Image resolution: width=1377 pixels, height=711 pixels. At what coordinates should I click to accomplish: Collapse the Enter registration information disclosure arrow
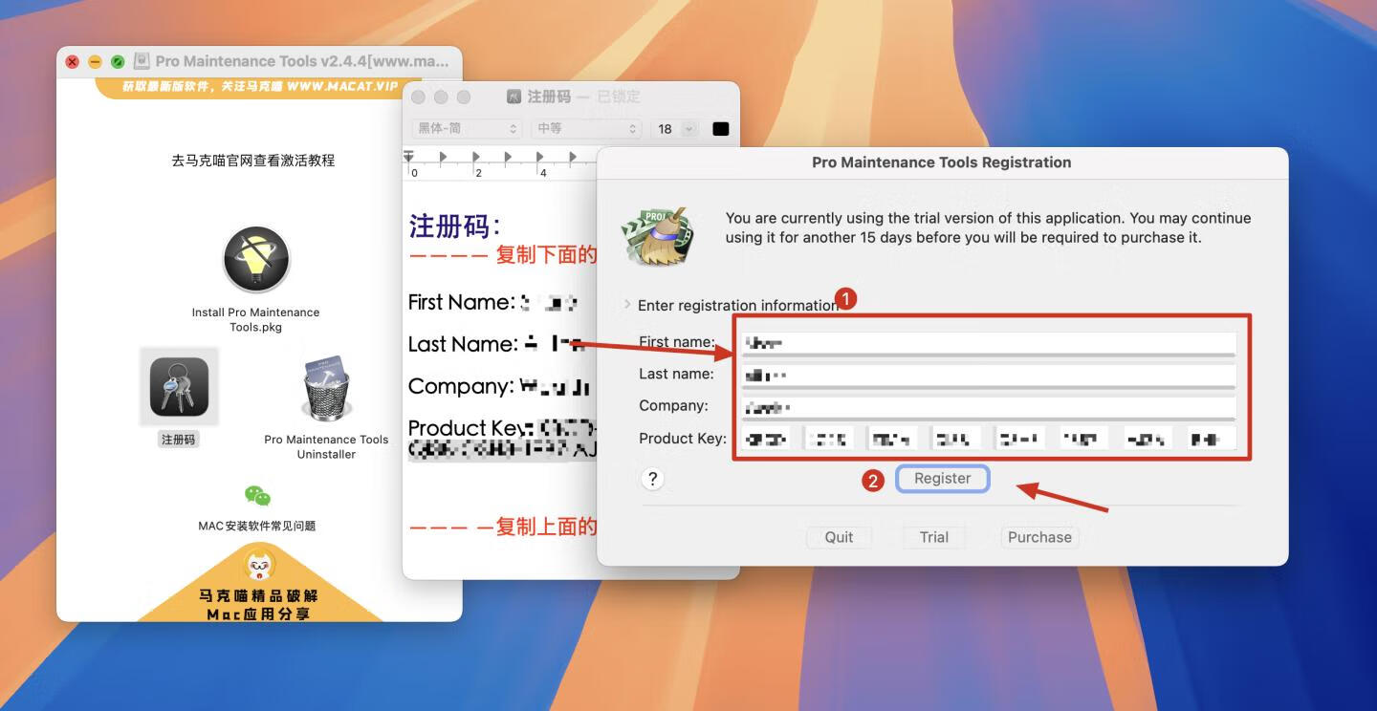[627, 305]
